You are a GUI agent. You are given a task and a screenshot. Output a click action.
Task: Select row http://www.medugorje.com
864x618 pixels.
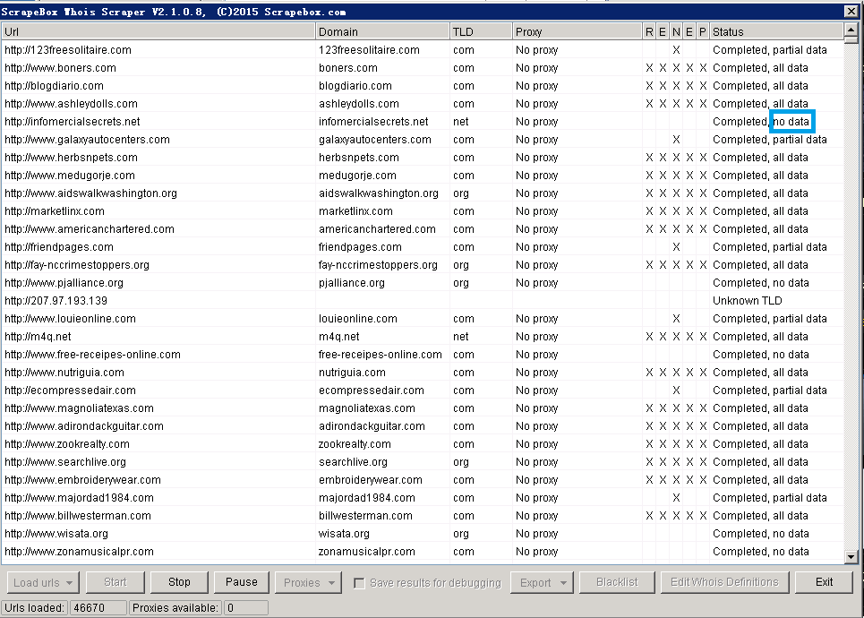pyautogui.click(x=422, y=176)
